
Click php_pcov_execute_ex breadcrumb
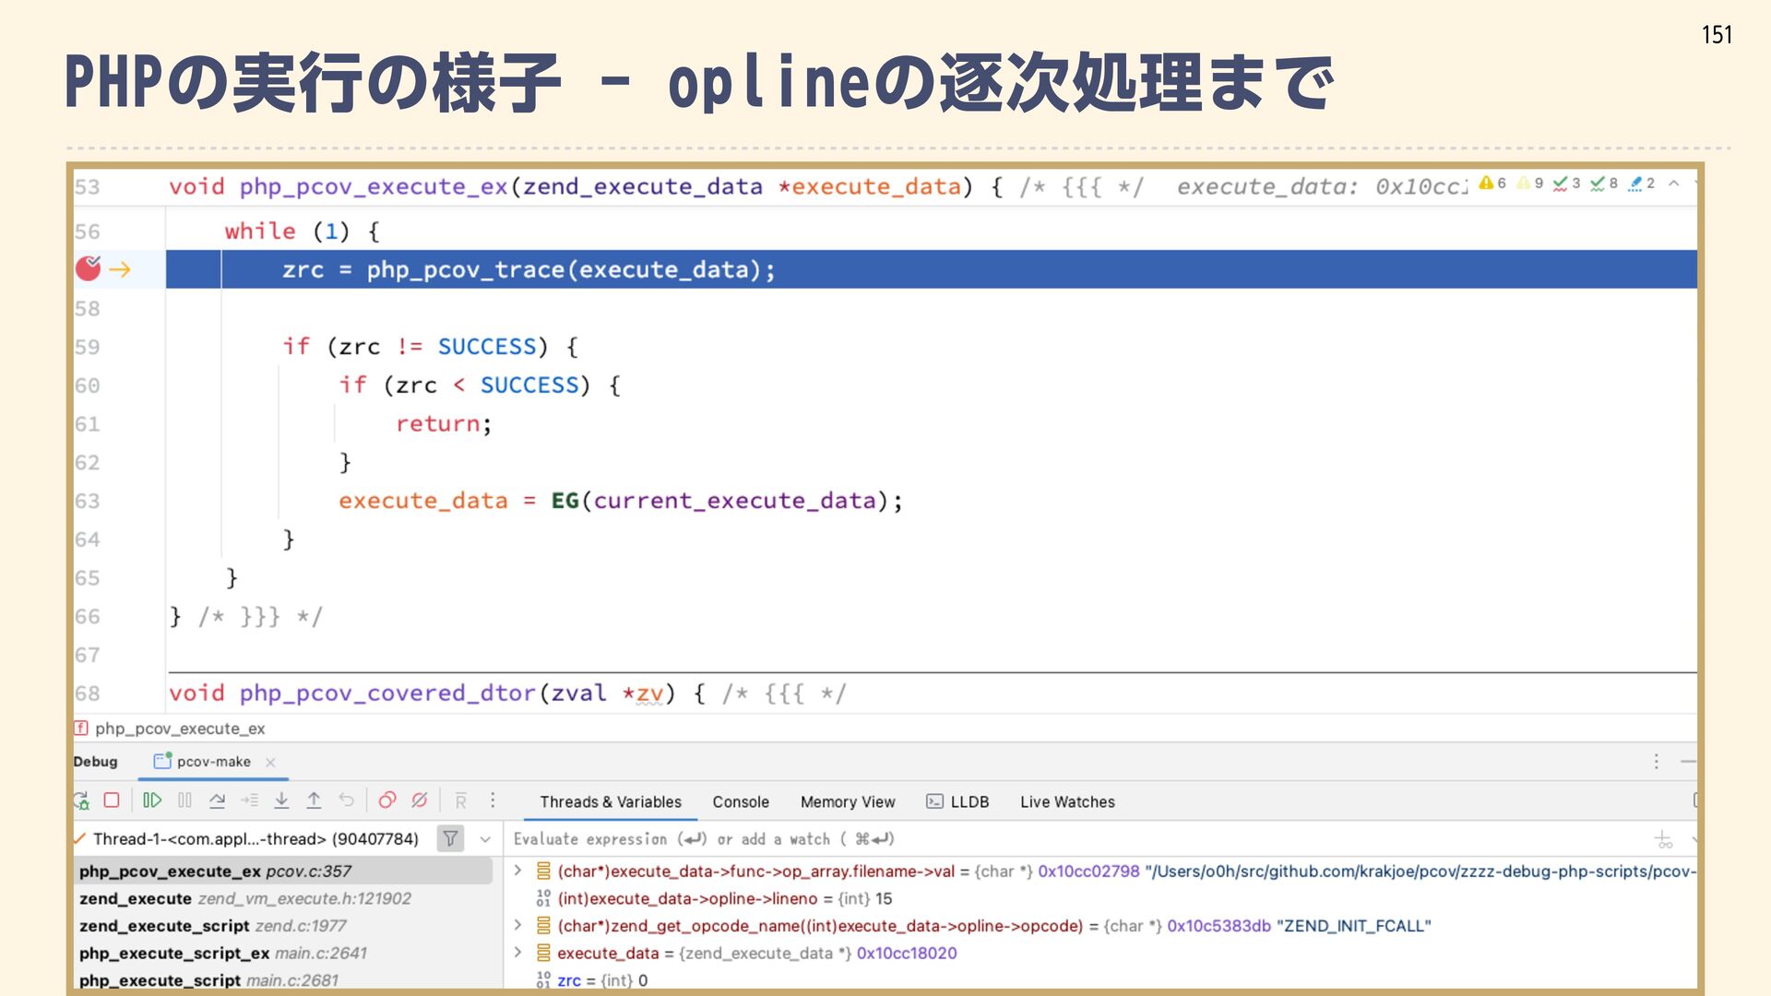(179, 729)
